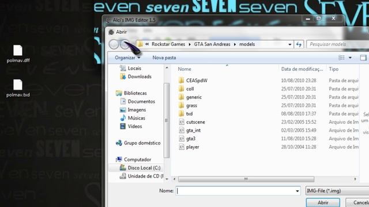
Task: Select Unidade de CD drive
Action: (145, 176)
